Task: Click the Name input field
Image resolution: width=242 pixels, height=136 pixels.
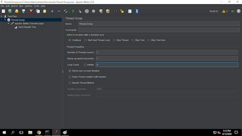Action: pyautogui.click(x=159, y=24)
